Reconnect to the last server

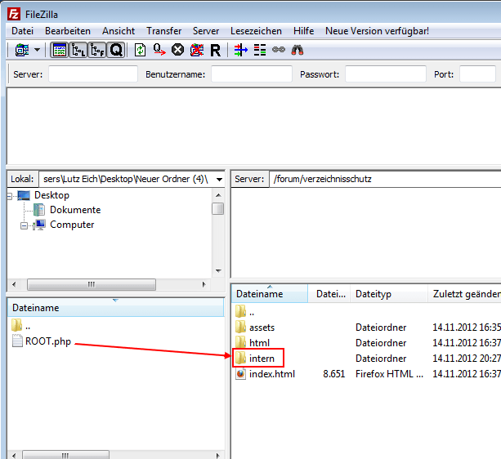[215, 50]
